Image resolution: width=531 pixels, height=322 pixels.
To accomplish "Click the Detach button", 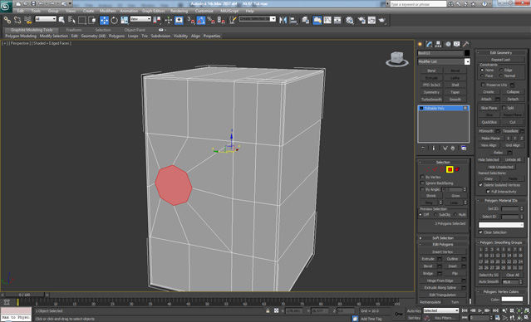I will pos(513,99).
